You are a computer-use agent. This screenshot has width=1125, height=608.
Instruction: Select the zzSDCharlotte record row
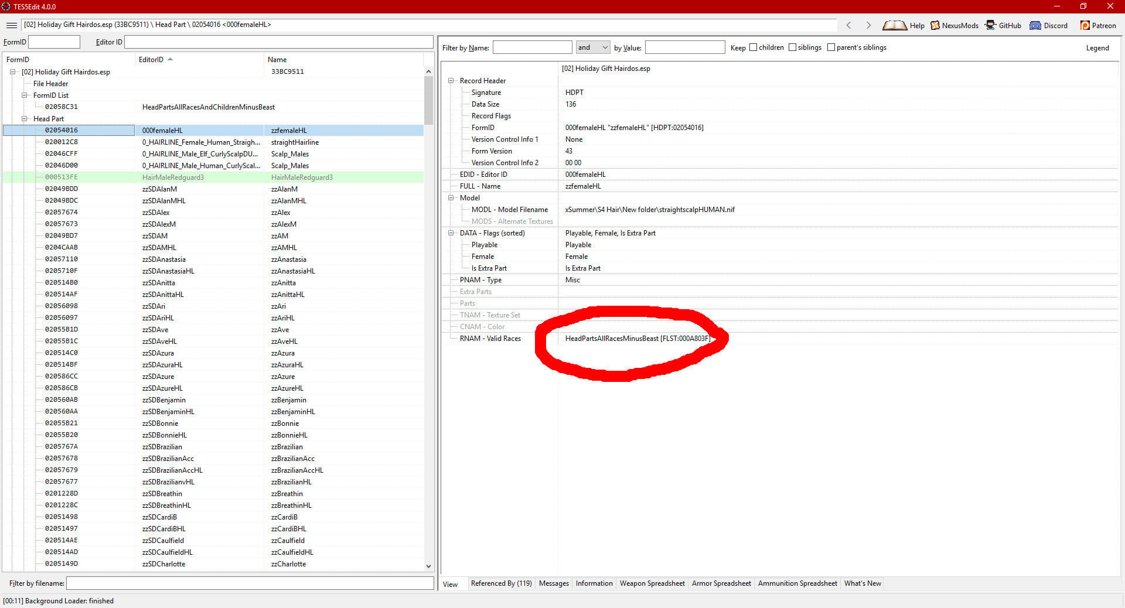213,564
